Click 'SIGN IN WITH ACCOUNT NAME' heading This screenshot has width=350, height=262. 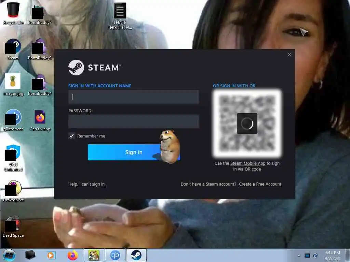[100, 86]
